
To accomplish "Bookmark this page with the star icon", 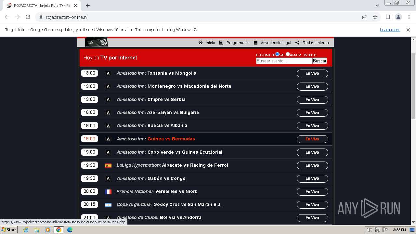I will click(x=375, y=17).
